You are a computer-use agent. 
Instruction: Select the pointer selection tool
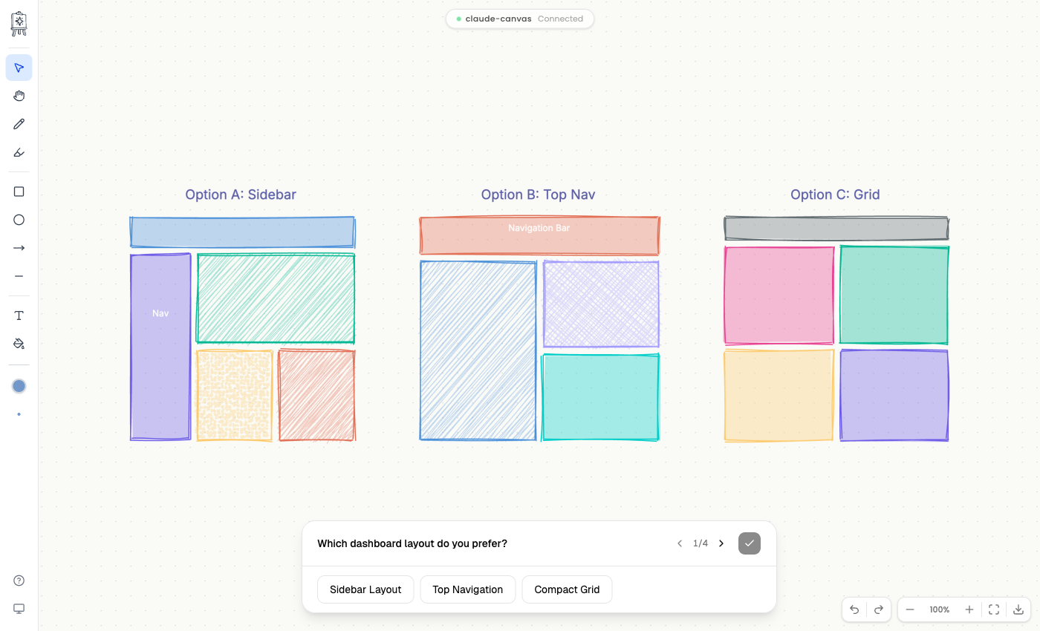19,67
